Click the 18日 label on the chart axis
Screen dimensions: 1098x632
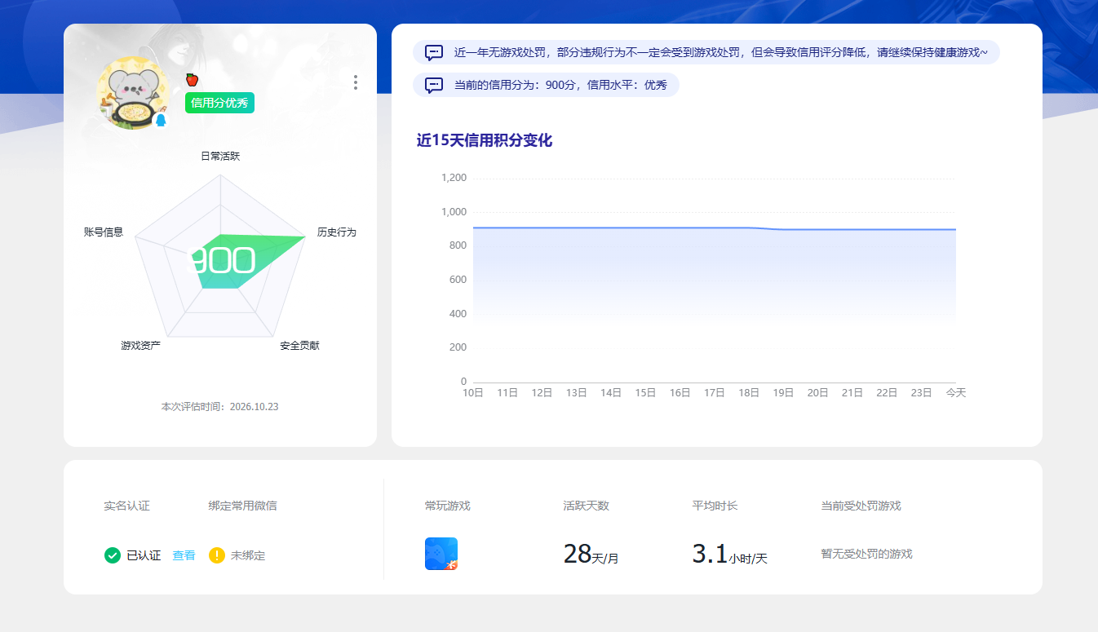(749, 392)
